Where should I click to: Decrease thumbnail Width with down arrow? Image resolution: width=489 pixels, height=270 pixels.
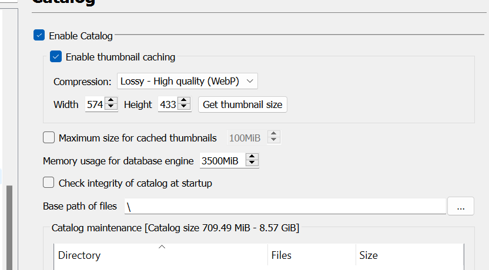[x=111, y=108]
